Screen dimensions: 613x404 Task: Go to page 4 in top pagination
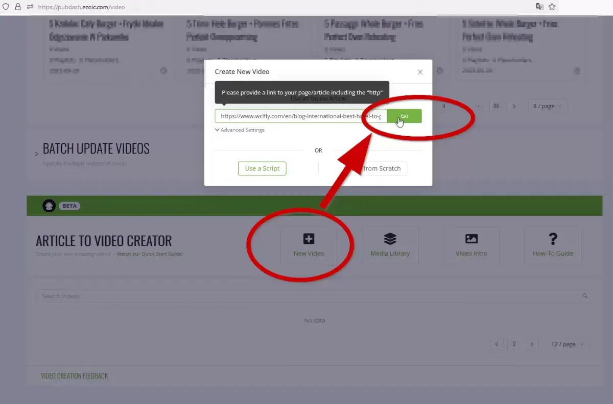coord(444,106)
